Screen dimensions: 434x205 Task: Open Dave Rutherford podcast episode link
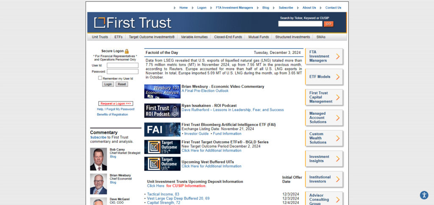click(x=233, y=110)
